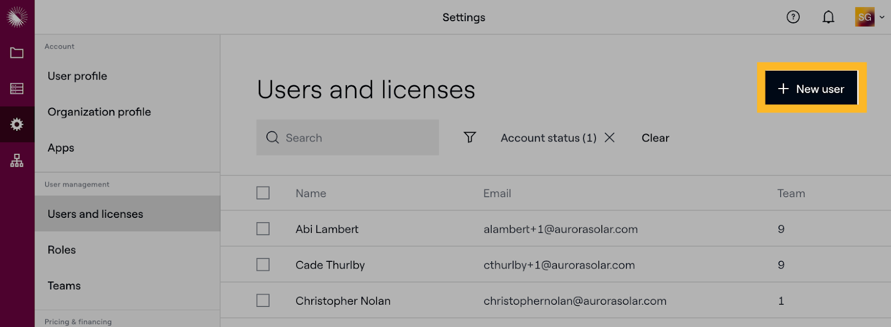The image size is (891, 327).
Task: Open the database list icon in sidebar
Action: [x=17, y=89]
